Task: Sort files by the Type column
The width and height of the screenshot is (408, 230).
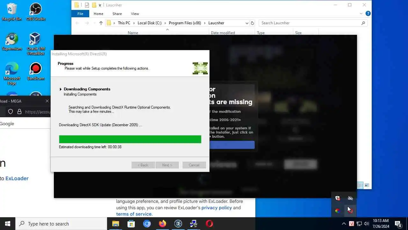Action: (x=261, y=33)
